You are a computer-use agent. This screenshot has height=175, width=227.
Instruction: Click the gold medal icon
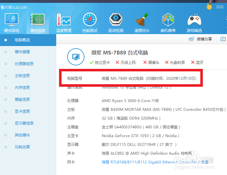(x=209, y=7)
